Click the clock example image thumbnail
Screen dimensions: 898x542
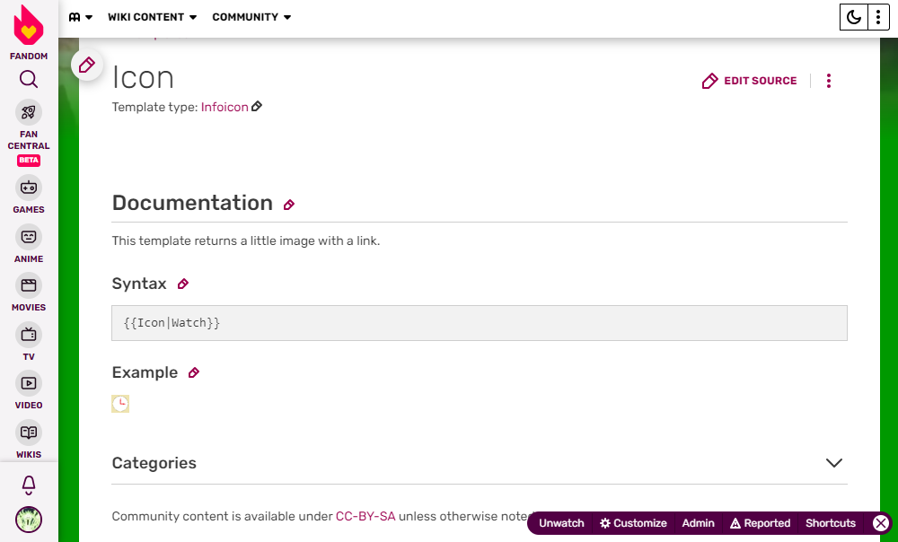click(x=120, y=404)
